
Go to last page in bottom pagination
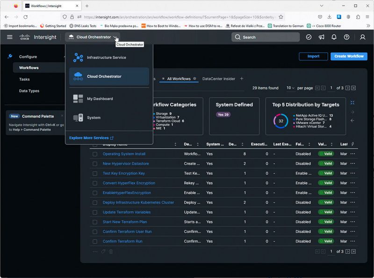pos(353,251)
